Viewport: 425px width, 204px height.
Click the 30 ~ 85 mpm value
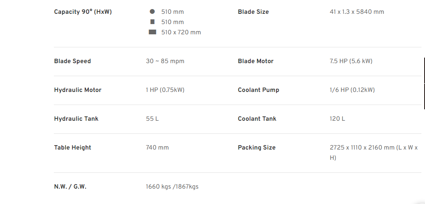(165, 61)
